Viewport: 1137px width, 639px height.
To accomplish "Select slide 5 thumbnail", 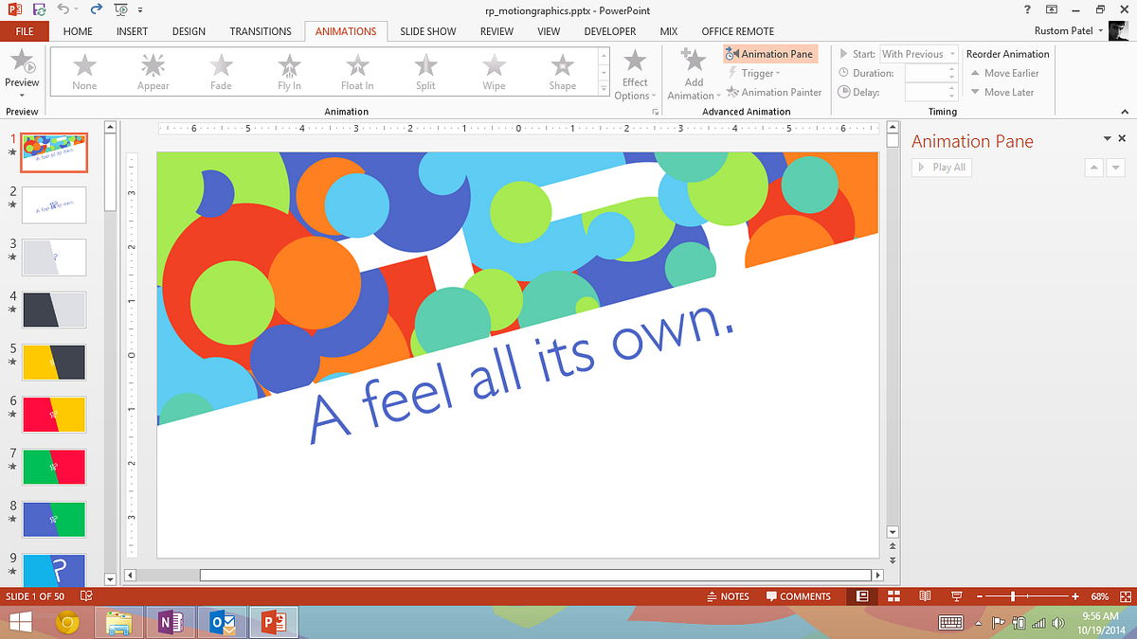I will coord(54,362).
